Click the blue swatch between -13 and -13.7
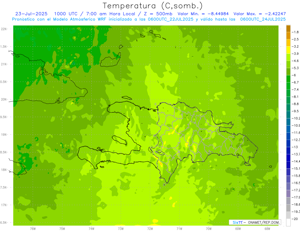Screen dimensions: 300x232 (x=288, y=150)
